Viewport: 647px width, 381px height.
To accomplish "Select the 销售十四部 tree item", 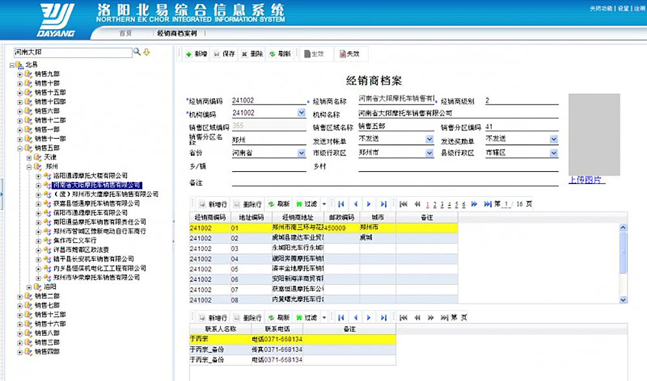I will pyautogui.click(x=50, y=102).
